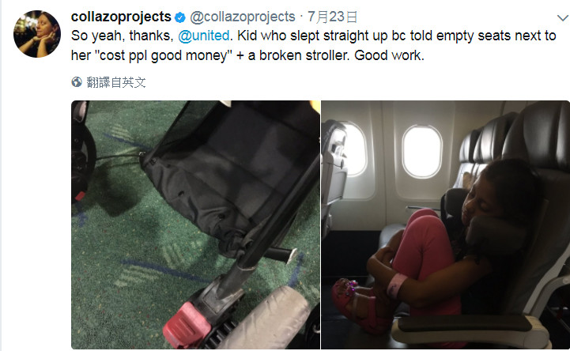Open the @united mention link
570x351 pixels.
point(204,36)
